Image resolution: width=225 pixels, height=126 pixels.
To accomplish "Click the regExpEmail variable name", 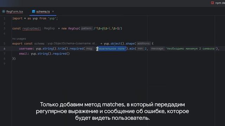I will [x=32, y=28].
